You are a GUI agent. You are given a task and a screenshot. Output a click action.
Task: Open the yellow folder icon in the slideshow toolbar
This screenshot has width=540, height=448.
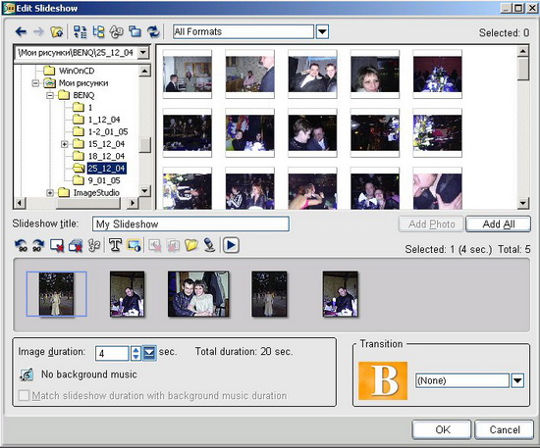tap(191, 245)
